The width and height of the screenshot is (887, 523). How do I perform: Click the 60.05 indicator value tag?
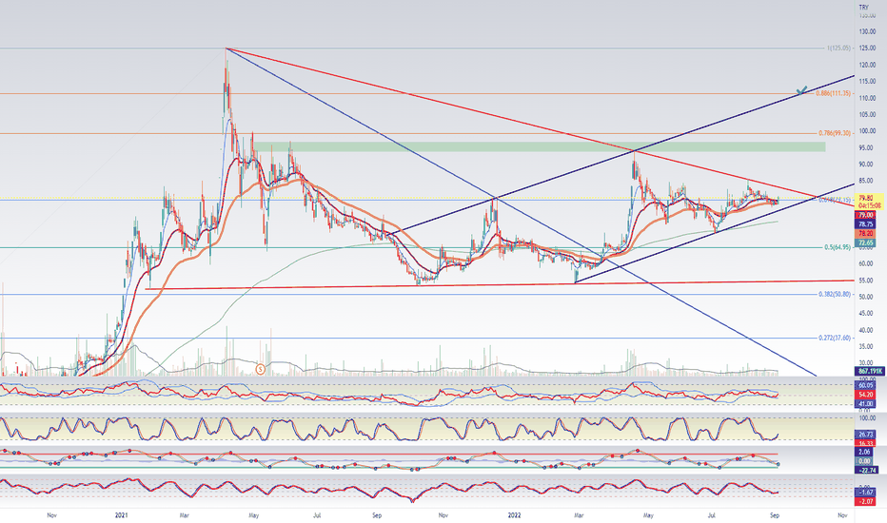click(x=865, y=385)
